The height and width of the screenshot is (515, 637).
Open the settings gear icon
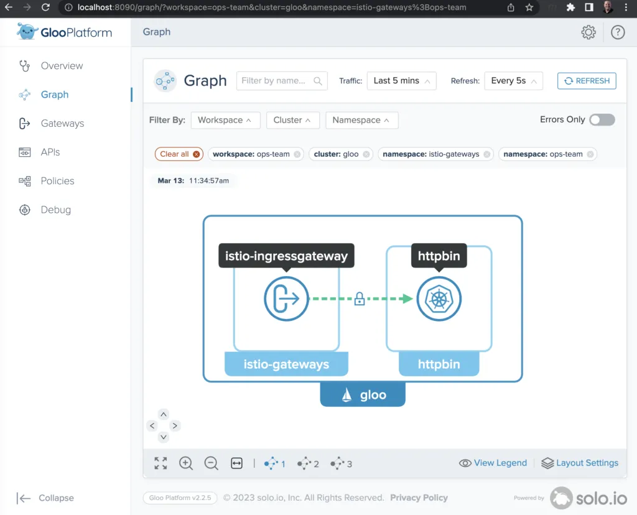tap(588, 32)
